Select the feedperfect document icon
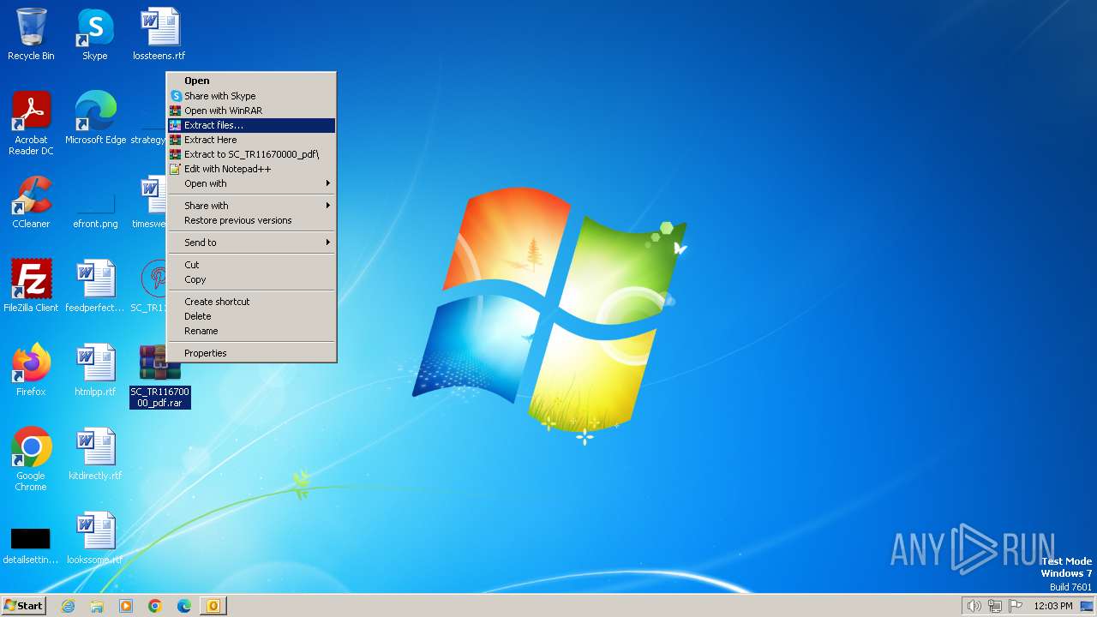The height and width of the screenshot is (617, 1097). click(x=95, y=286)
